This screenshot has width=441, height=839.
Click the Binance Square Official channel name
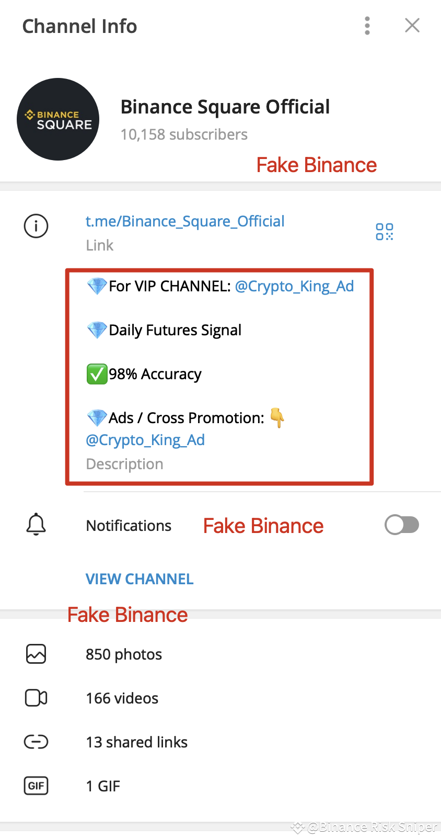[x=225, y=106]
